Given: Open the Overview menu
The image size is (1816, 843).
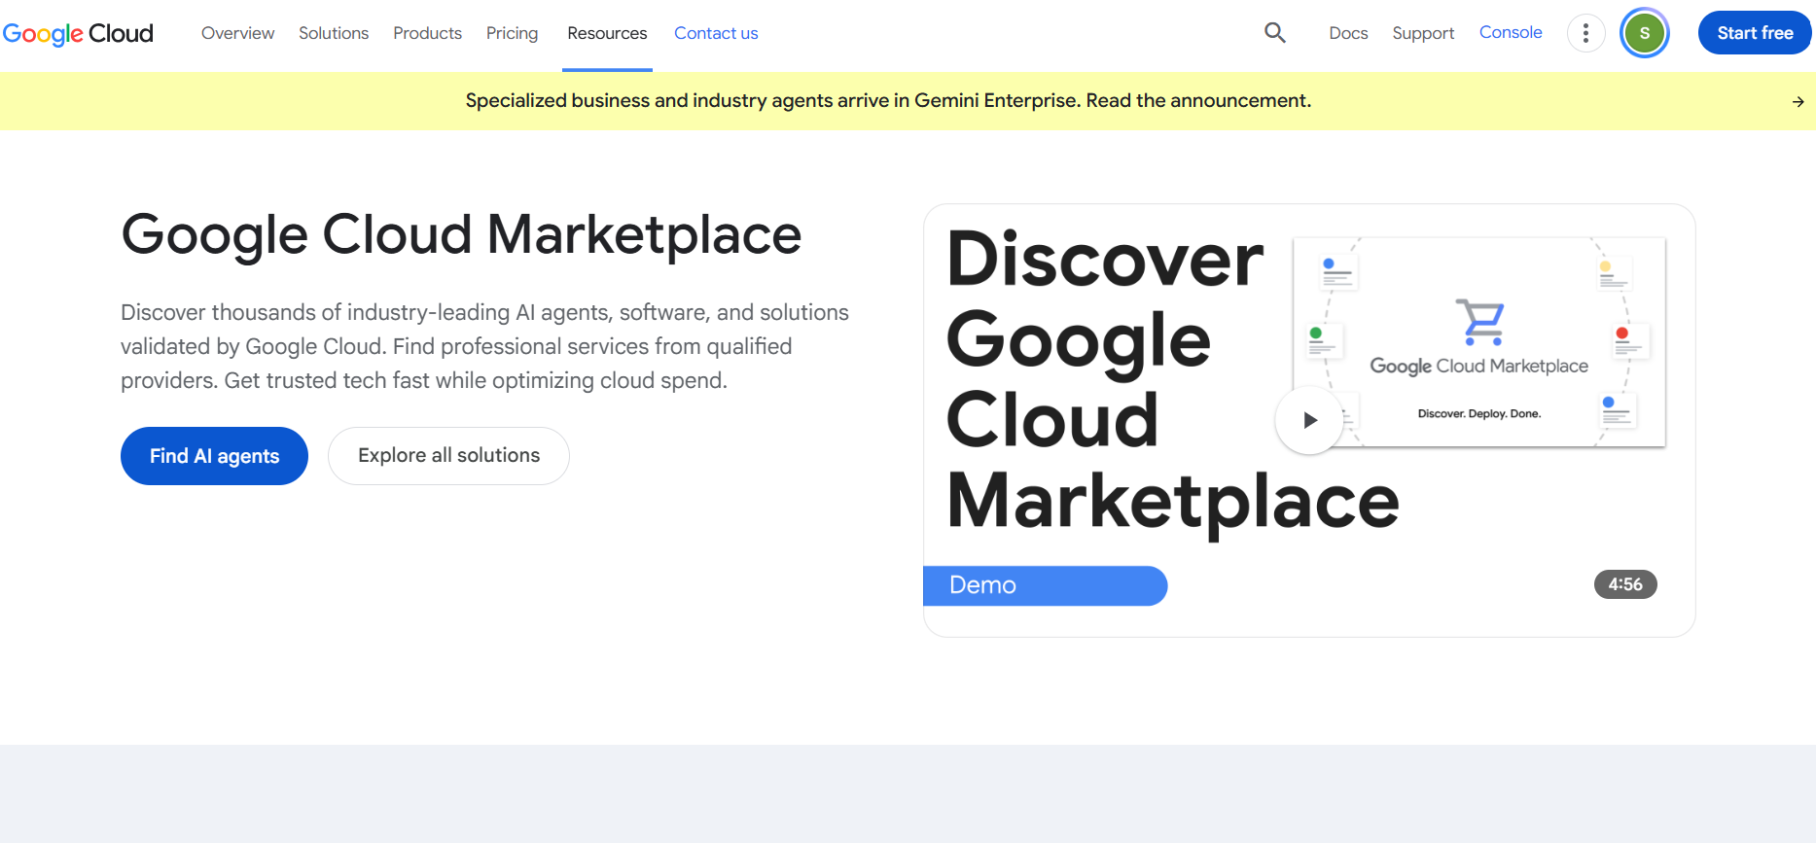Looking at the screenshot, I should [237, 33].
